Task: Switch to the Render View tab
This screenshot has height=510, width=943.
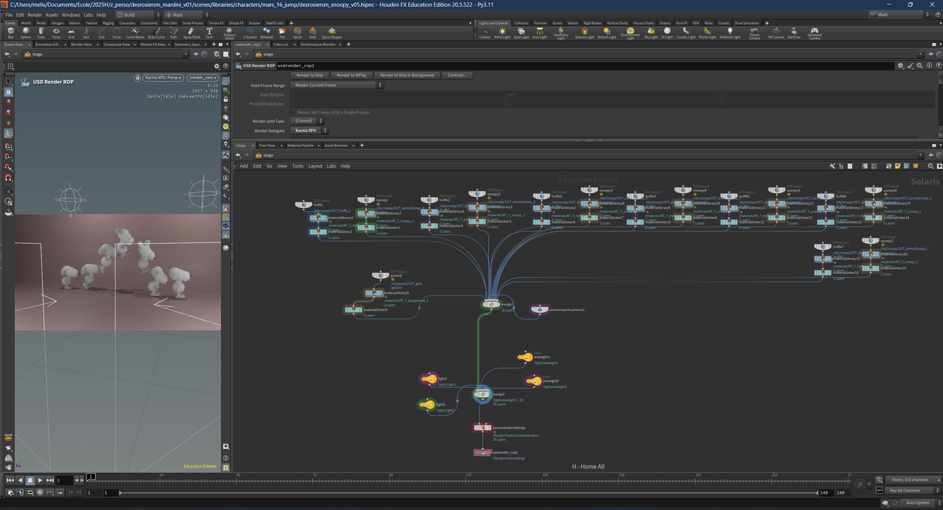Action: tap(81, 45)
